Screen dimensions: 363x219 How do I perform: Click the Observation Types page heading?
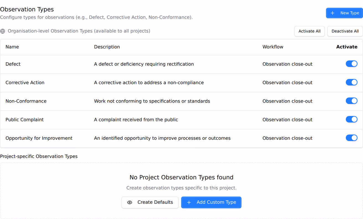pos(27,9)
